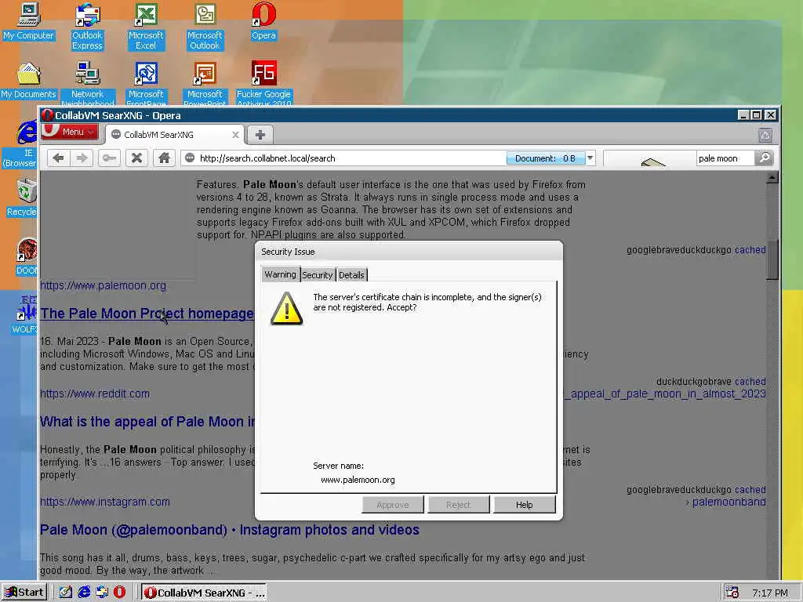Launch Internet Explorer from quick launch
Image resolution: width=803 pixels, height=602 pixels.
(x=84, y=593)
